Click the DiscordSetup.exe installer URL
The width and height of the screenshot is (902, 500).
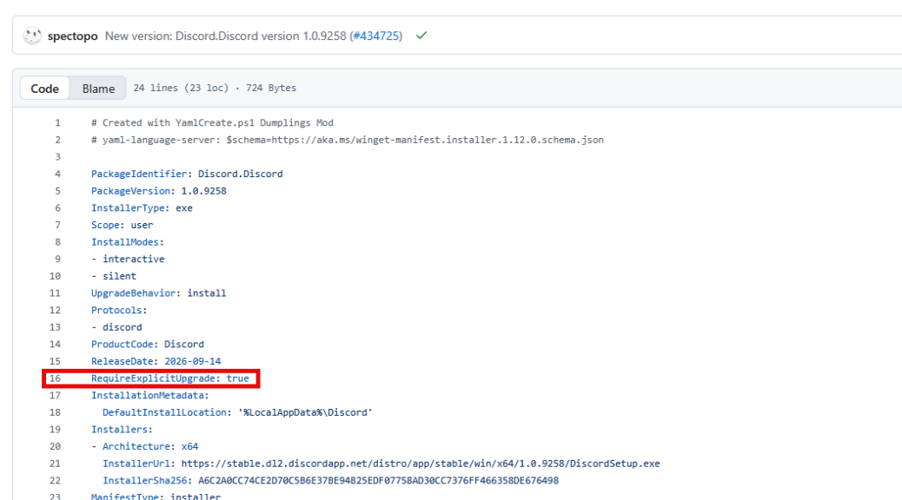point(421,464)
